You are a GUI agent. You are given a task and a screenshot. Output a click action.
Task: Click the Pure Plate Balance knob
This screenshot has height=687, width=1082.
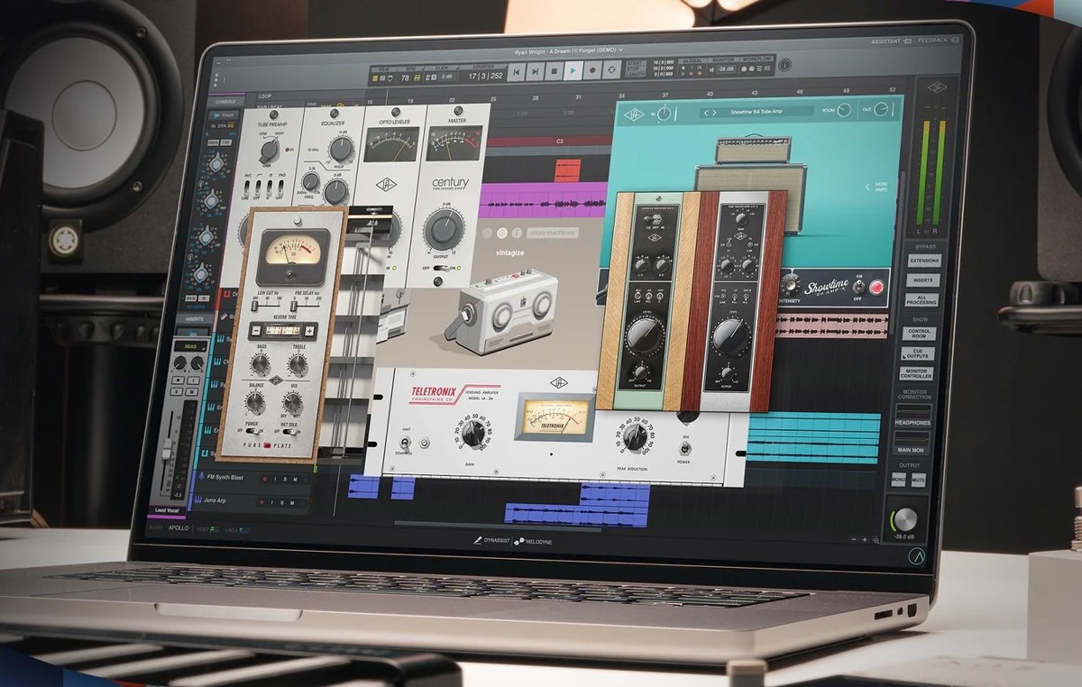click(254, 401)
